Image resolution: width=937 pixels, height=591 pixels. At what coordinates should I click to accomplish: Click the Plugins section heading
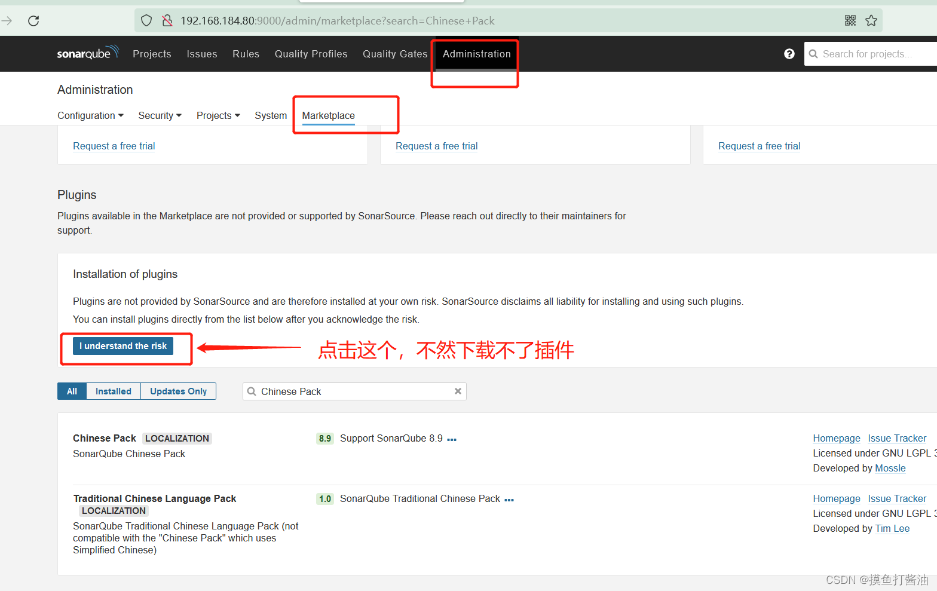tap(76, 195)
